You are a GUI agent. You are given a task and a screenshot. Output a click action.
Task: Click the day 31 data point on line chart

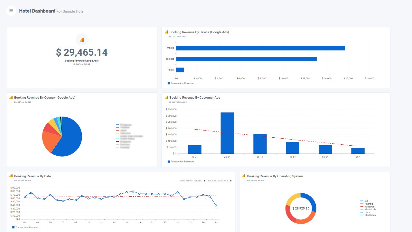(x=216, y=205)
